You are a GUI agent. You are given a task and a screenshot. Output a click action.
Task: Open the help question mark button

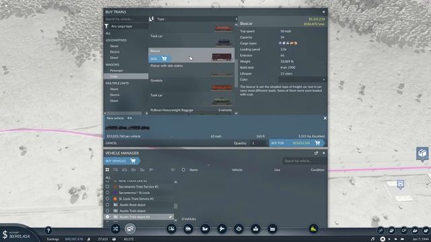click(x=48, y=231)
